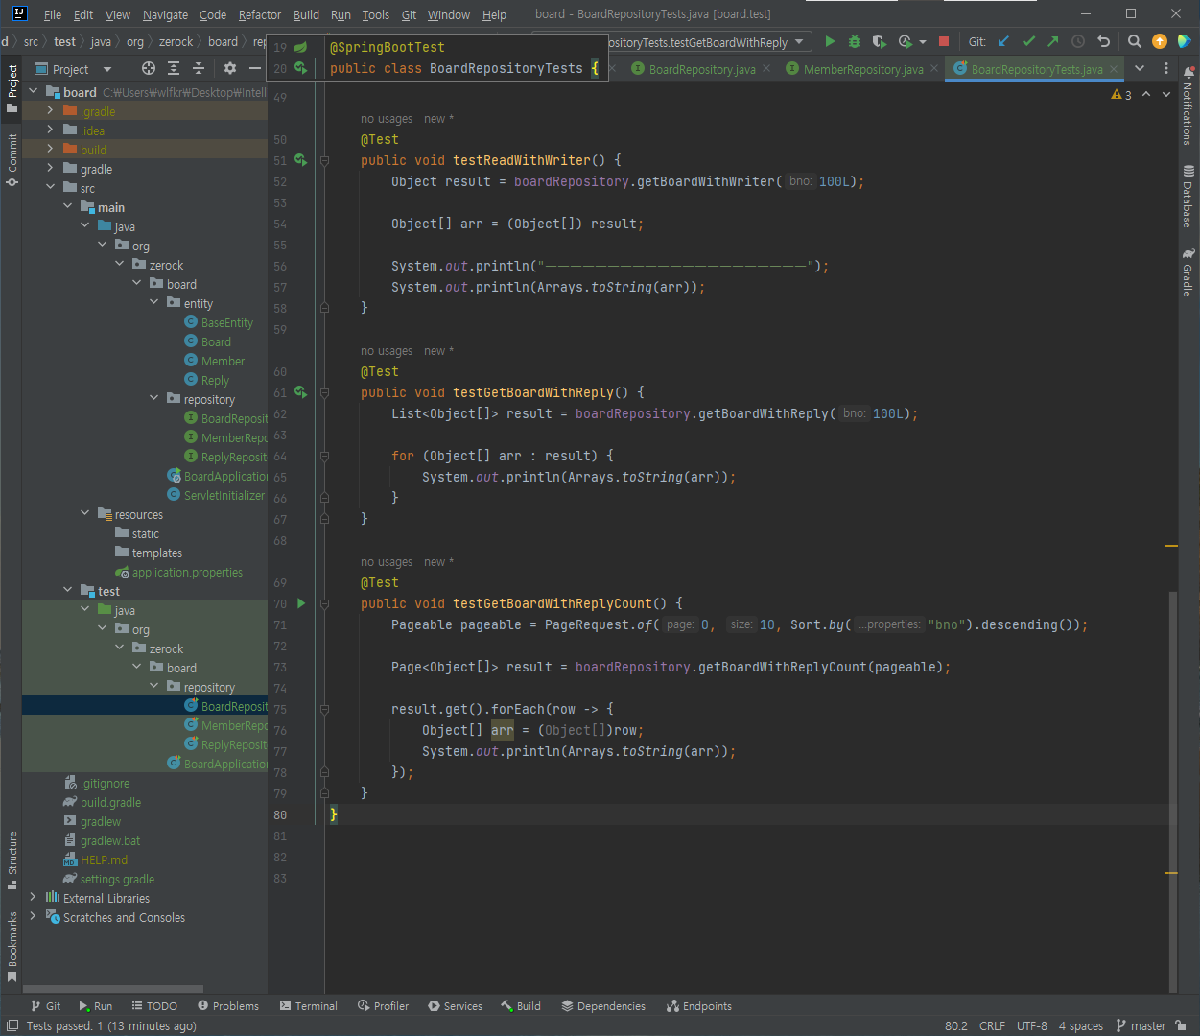
Task: Open the Notifications side panel
Action: coord(1188,105)
